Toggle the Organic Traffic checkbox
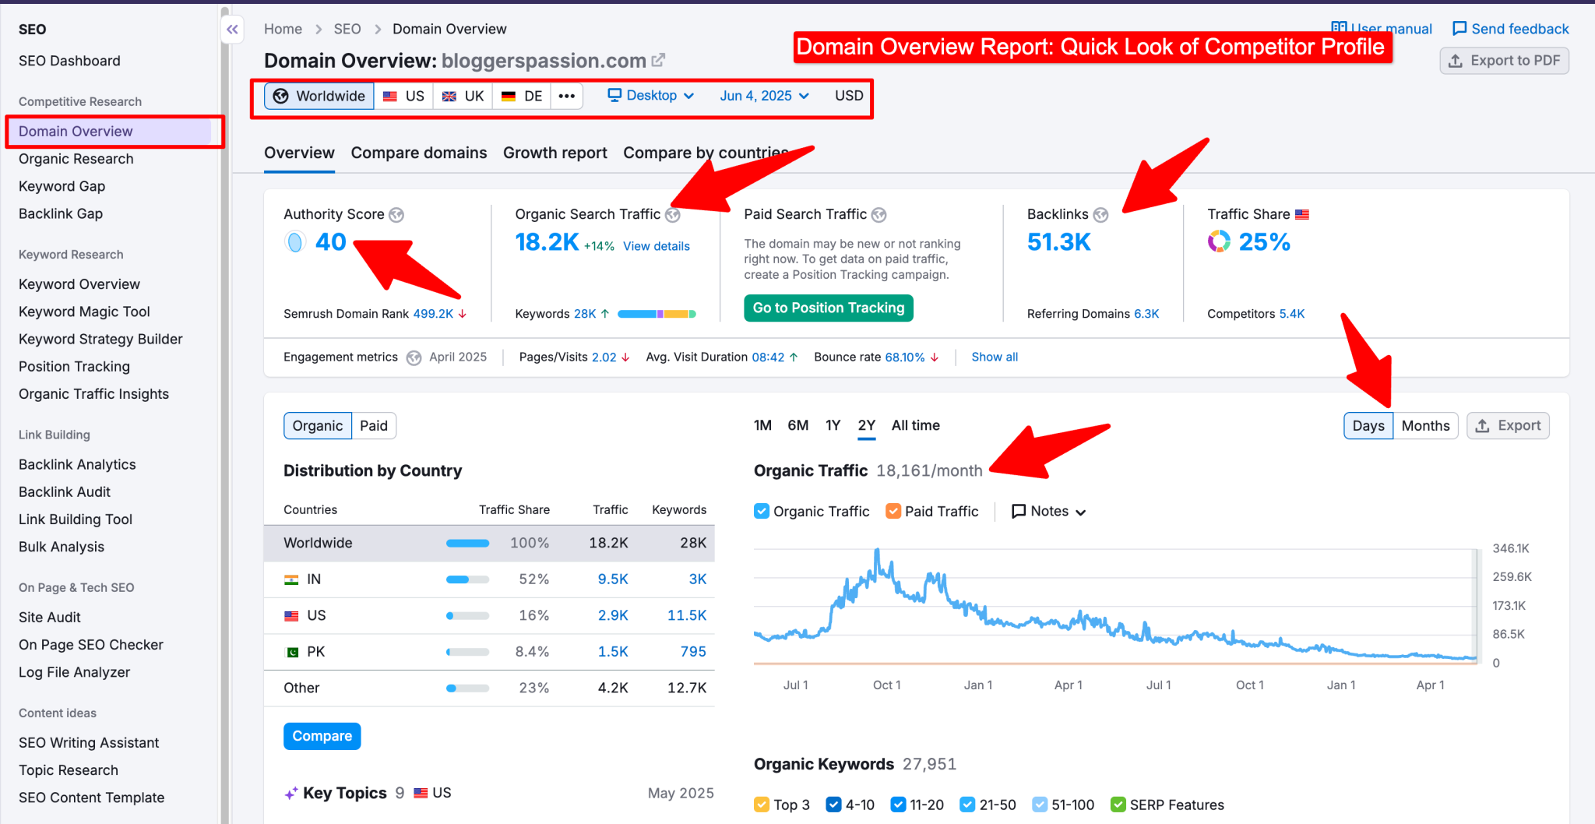Image resolution: width=1595 pixels, height=824 pixels. (762, 512)
